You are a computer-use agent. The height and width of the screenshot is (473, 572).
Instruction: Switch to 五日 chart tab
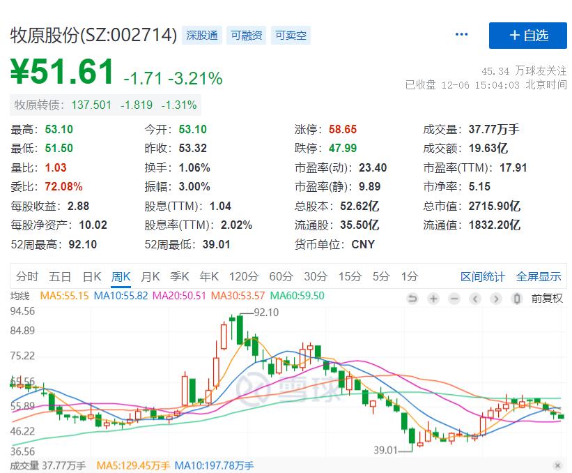60,276
